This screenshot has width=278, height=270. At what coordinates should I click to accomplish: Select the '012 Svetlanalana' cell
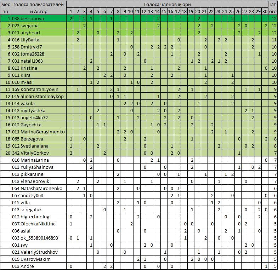(x=39, y=146)
